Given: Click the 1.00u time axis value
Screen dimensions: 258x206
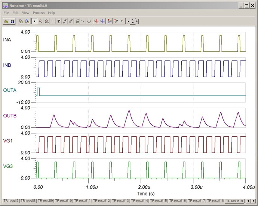Looking at the screenshot, I should 92,187.
